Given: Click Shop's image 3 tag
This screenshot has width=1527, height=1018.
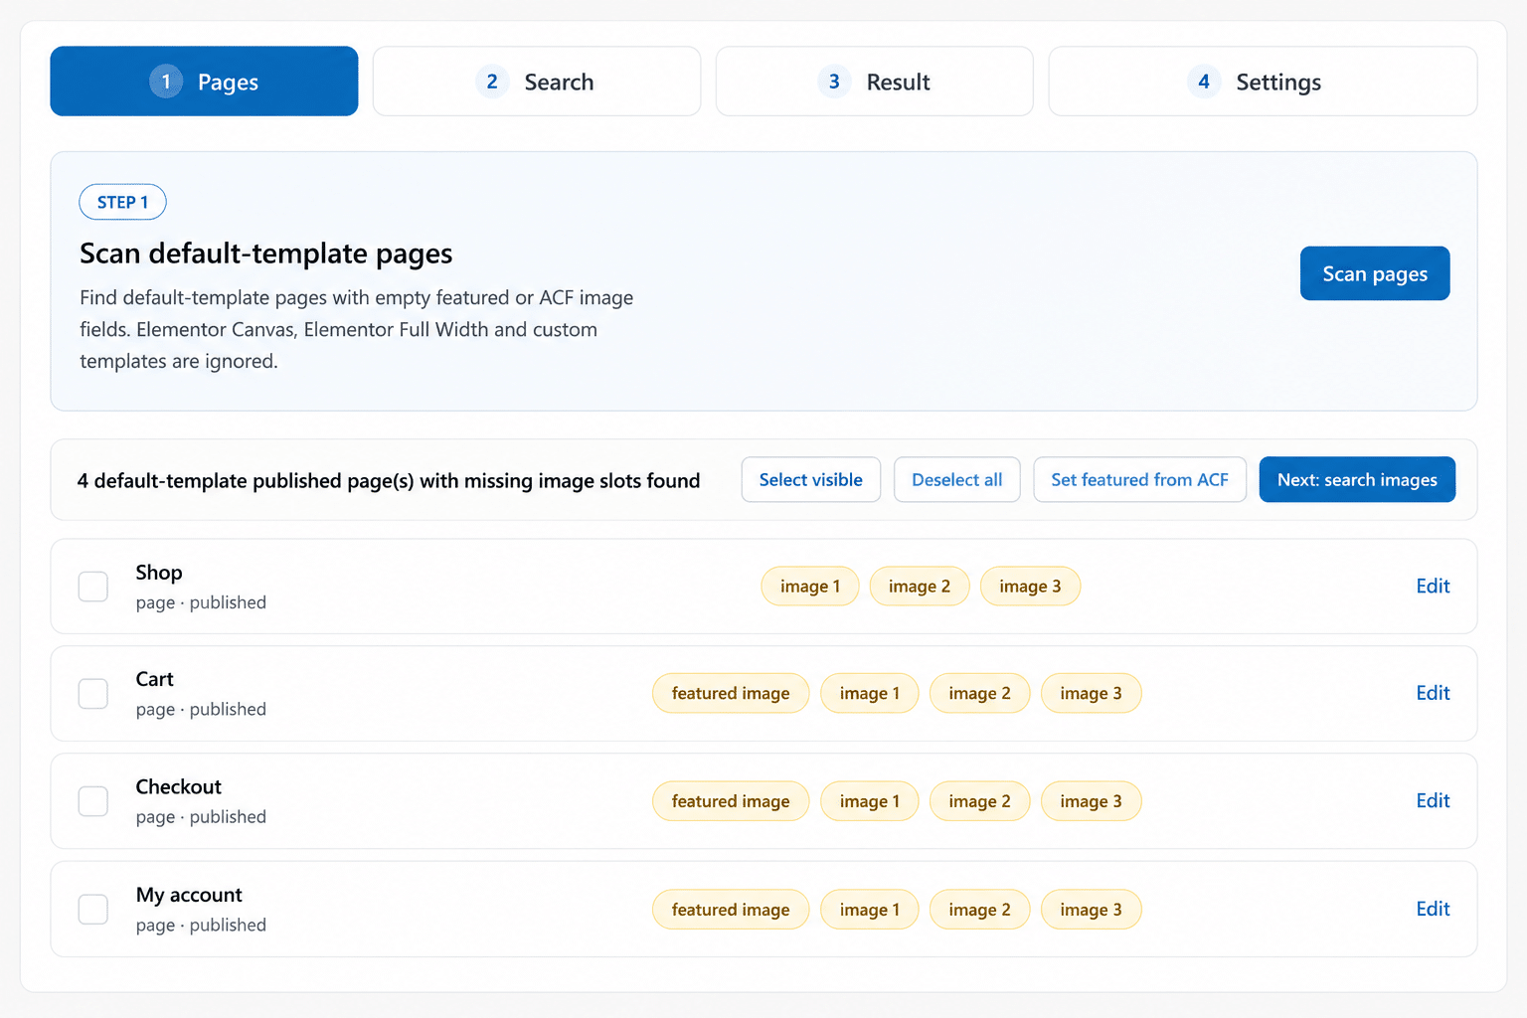Looking at the screenshot, I should click(1030, 587).
